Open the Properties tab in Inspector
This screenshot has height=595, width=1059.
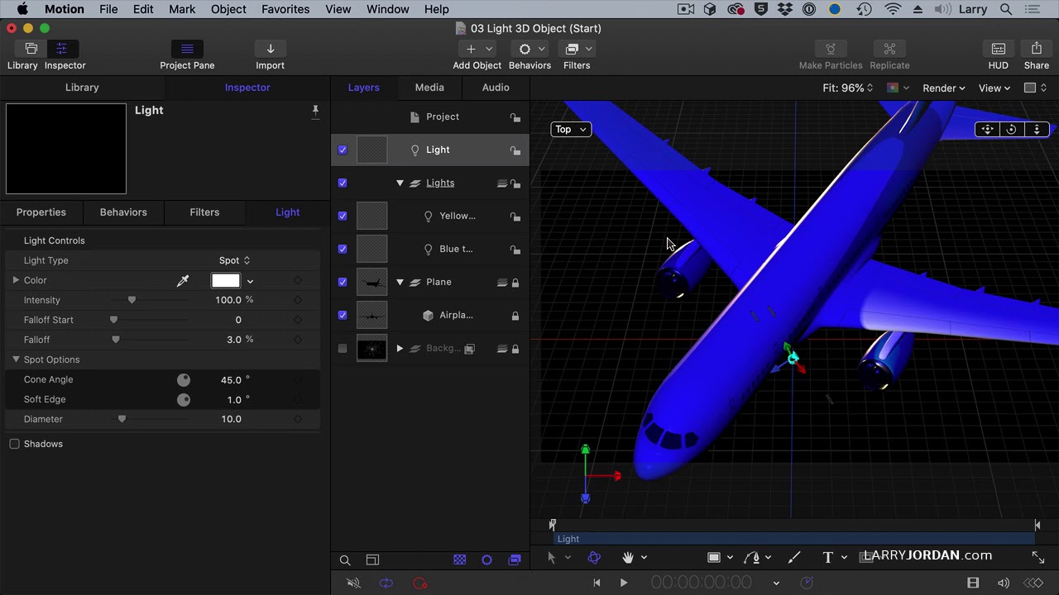41,212
